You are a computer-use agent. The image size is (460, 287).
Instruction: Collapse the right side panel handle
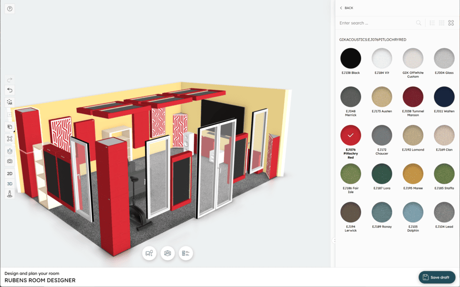click(x=334, y=240)
